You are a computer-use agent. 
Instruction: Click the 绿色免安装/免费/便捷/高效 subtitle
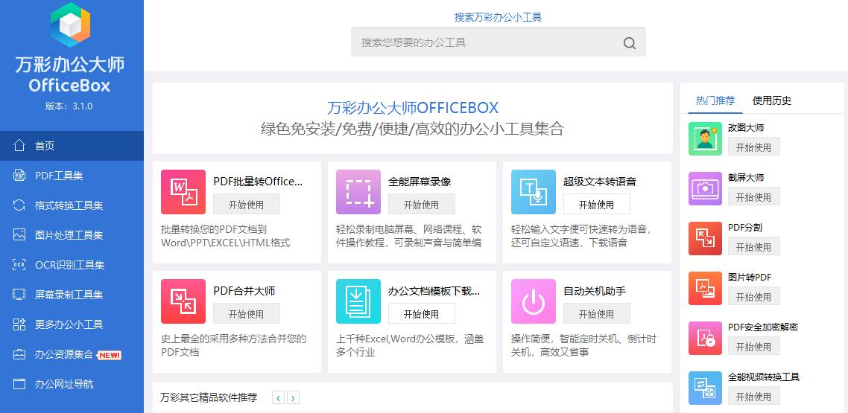[x=413, y=129]
